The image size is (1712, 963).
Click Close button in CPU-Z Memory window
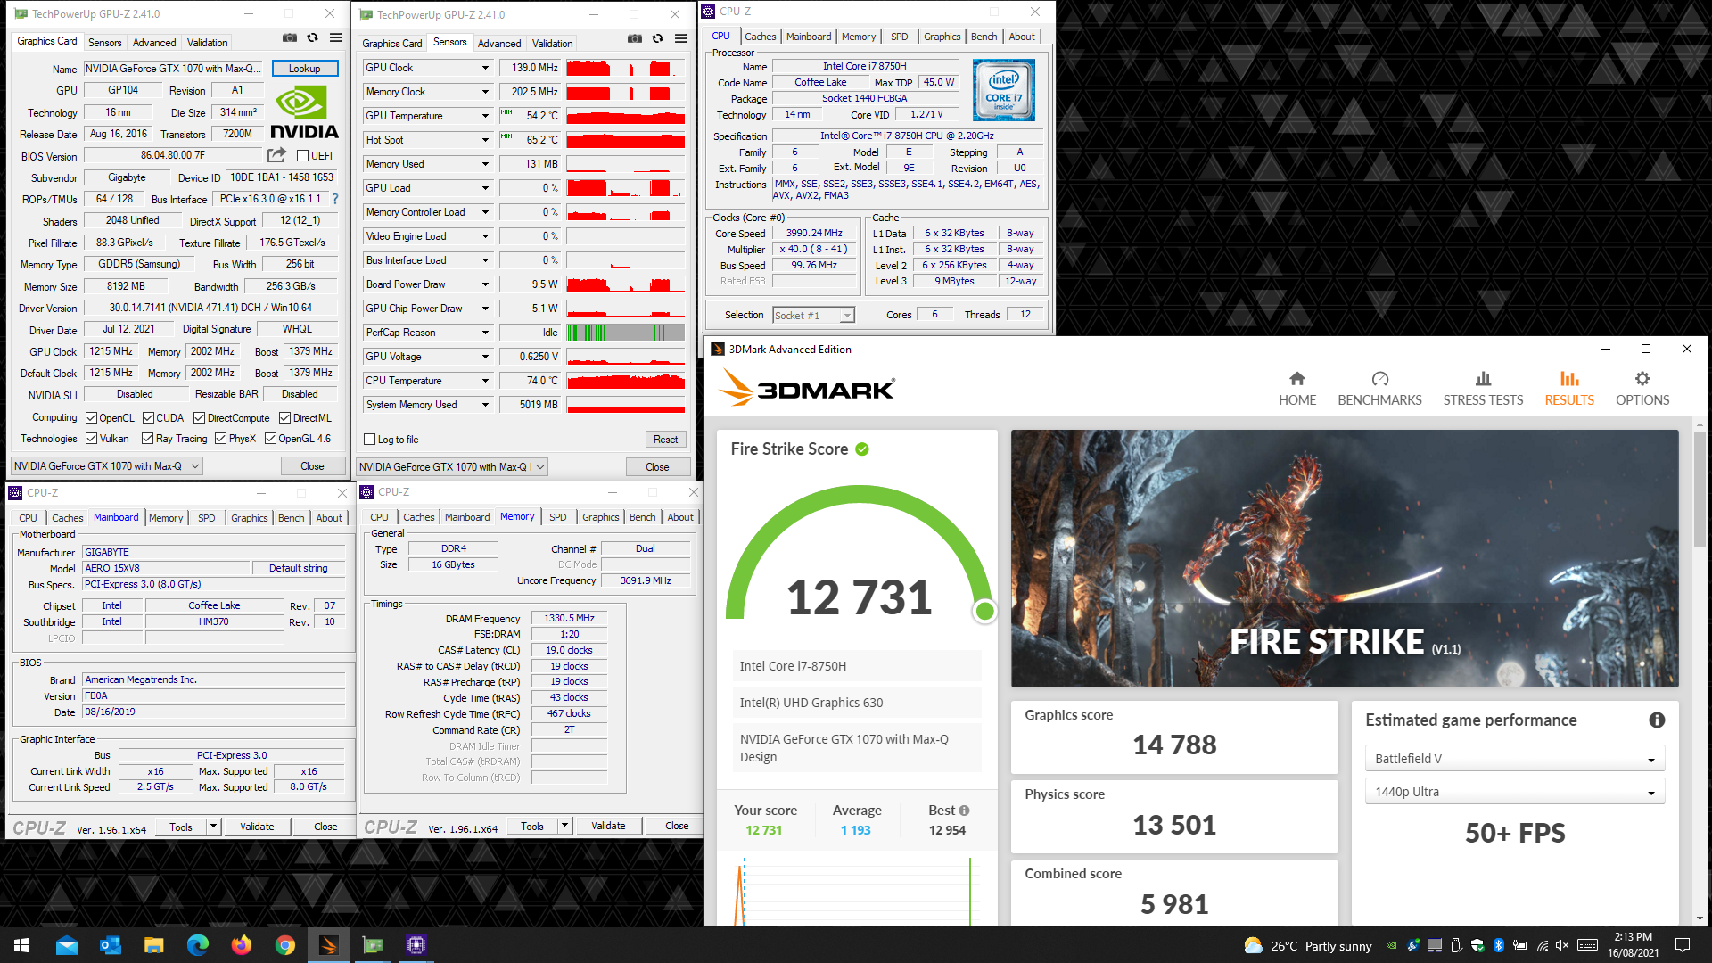pos(677,826)
